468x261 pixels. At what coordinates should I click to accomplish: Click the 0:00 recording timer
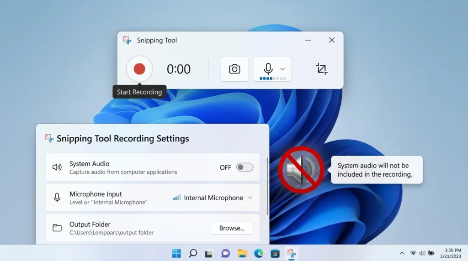[x=179, y=69]
